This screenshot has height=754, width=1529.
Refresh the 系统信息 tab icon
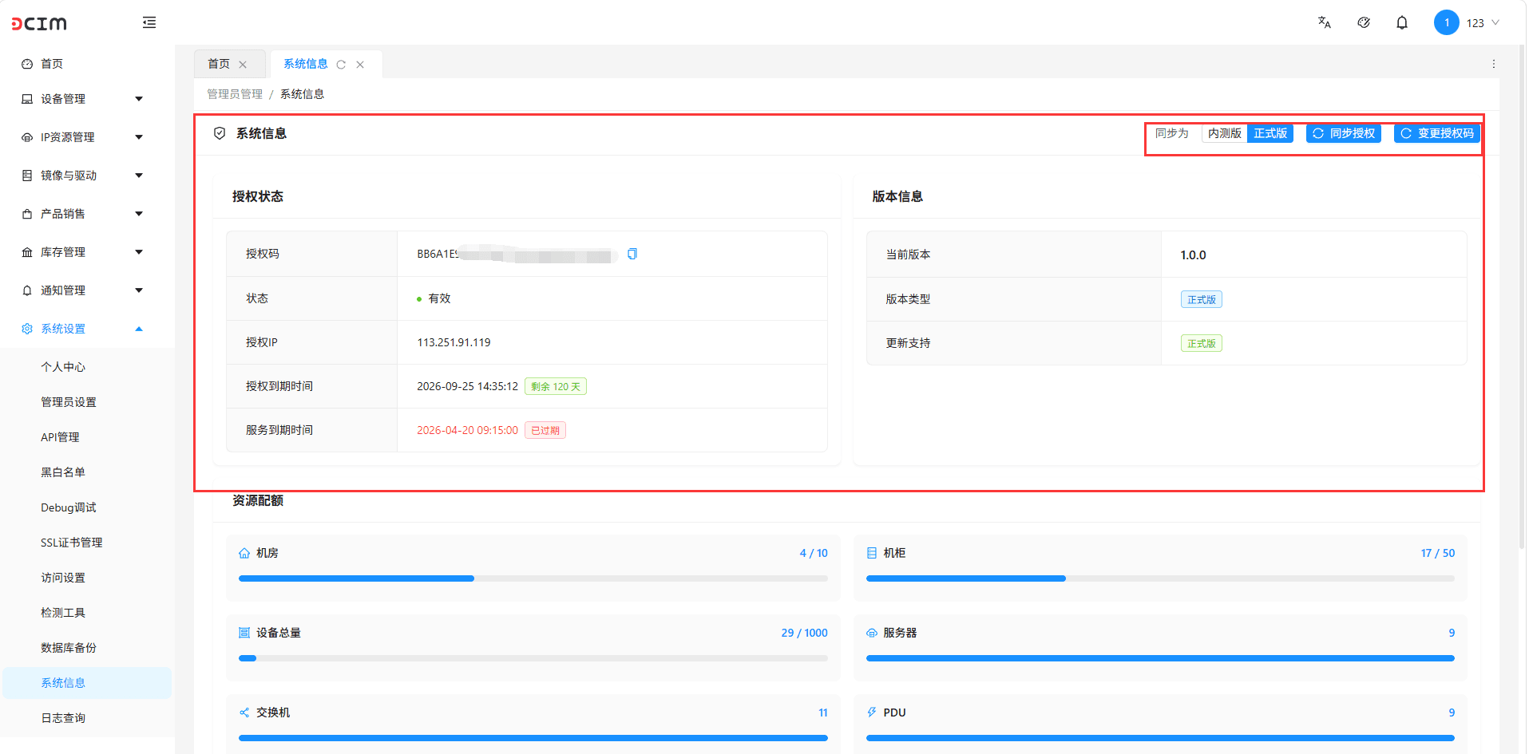341,65
